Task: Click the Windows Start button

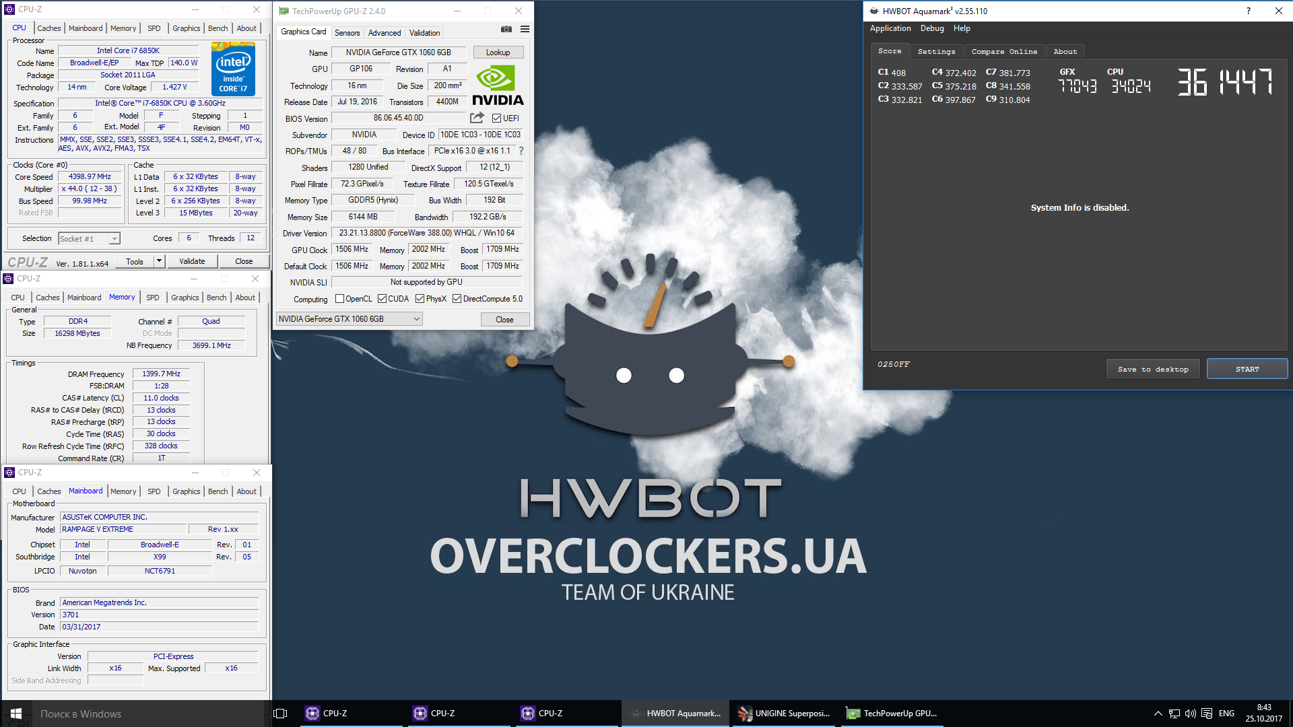Action: pyautogui.click(x=16, y=714)
